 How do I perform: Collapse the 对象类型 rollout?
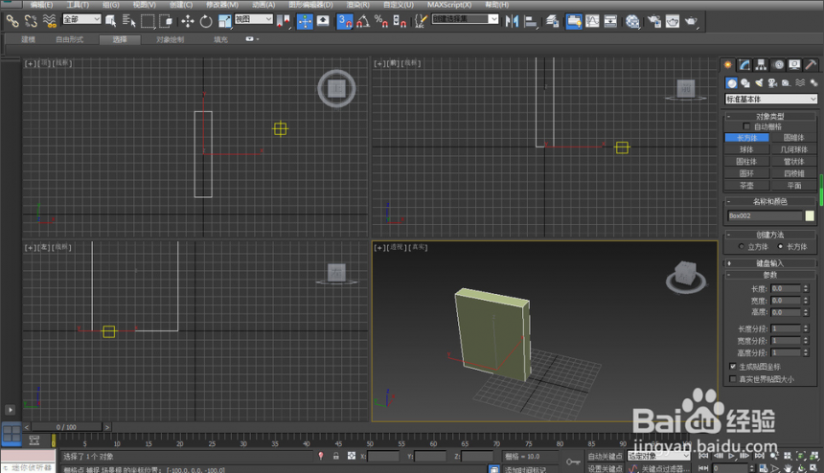tap(770, 116)
